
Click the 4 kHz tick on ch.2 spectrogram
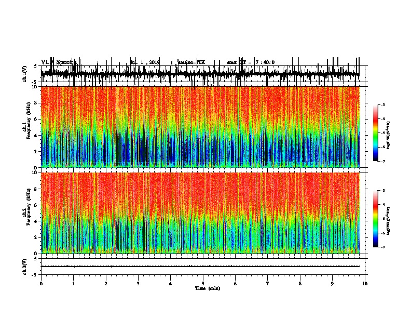tap(36, 221)
